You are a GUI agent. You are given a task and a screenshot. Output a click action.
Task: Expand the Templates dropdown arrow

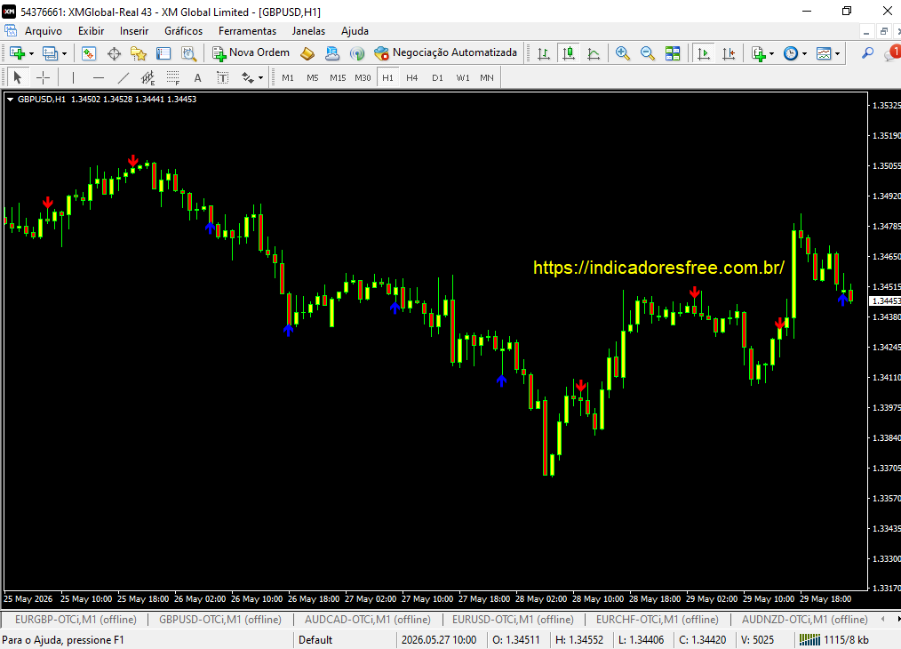[837, 53]
